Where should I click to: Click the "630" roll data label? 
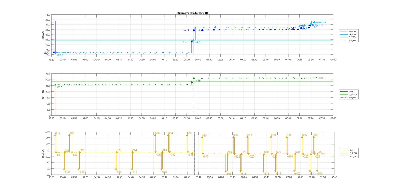click(x=266, y=152)
